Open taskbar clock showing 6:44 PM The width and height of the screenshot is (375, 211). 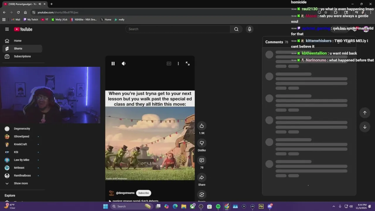tap(361, 206)
